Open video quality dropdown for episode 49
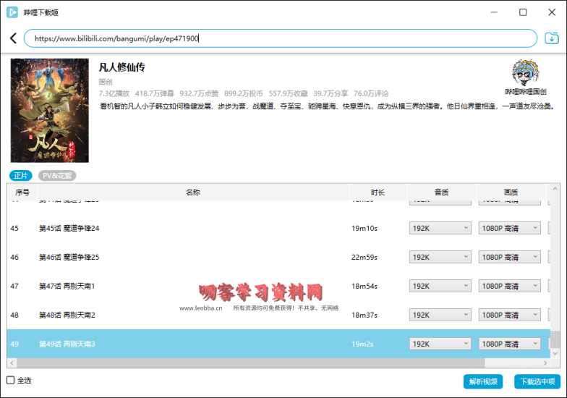The width and height of the screenshot is (567, 398). [x=509, y=344]
